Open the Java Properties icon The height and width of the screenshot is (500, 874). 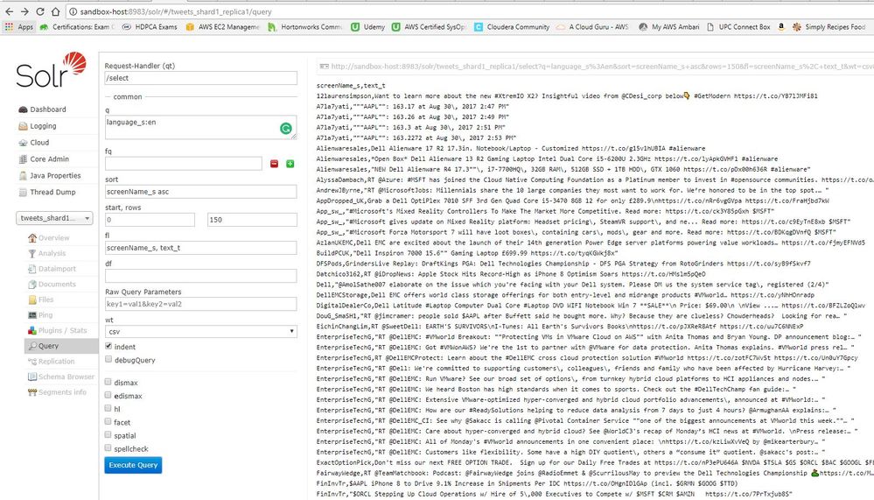23,175
